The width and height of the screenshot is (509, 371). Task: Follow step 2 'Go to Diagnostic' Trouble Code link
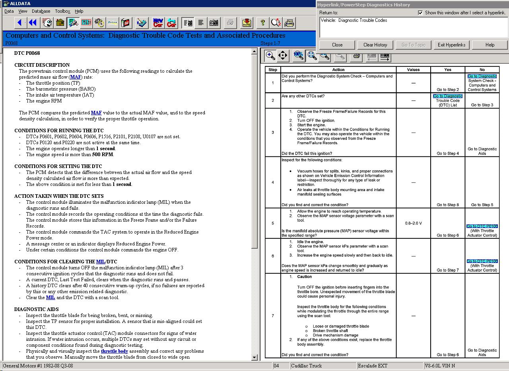[x=448, y=96]
